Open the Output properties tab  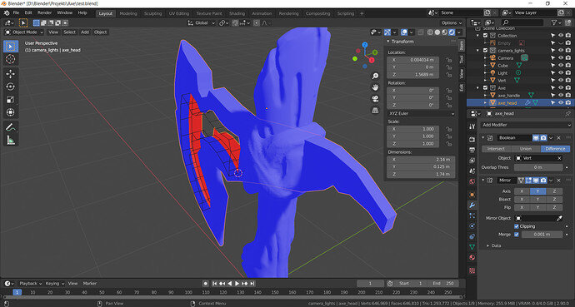(x=472, y=150)
